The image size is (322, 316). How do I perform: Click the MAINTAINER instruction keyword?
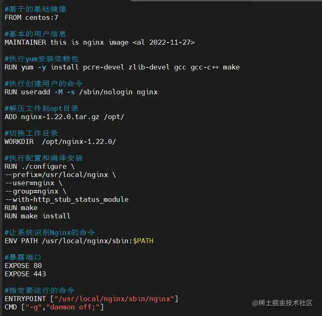tap(25, 42)
